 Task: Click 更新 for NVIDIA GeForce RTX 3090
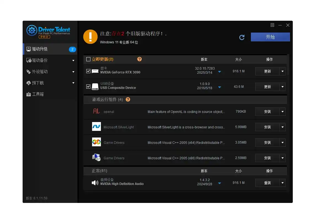point(267,71)
